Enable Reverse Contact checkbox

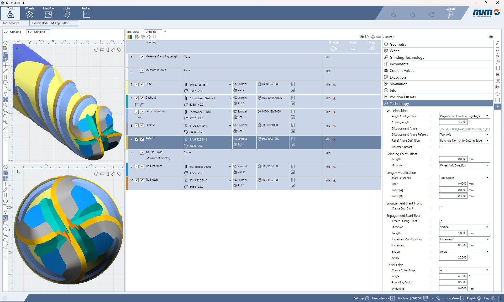(441, 147)
